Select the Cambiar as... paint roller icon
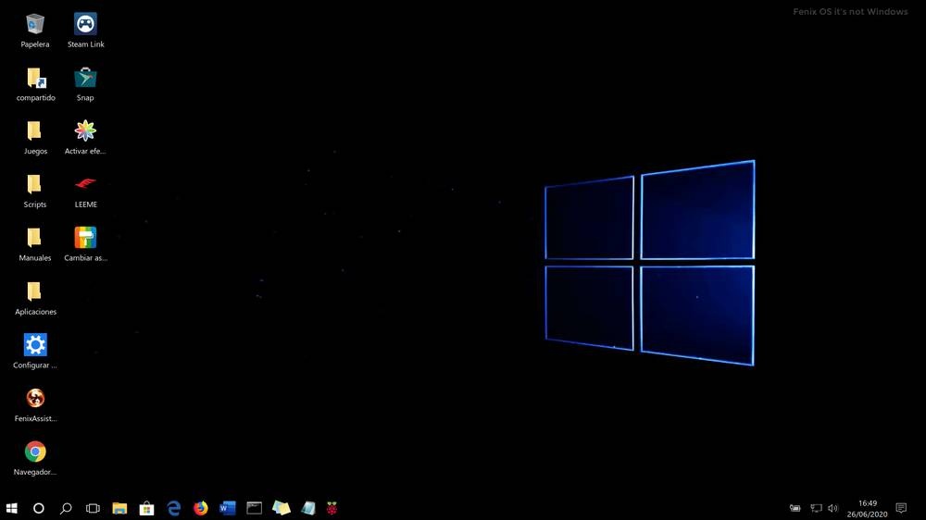 click(x=85, y=238)
